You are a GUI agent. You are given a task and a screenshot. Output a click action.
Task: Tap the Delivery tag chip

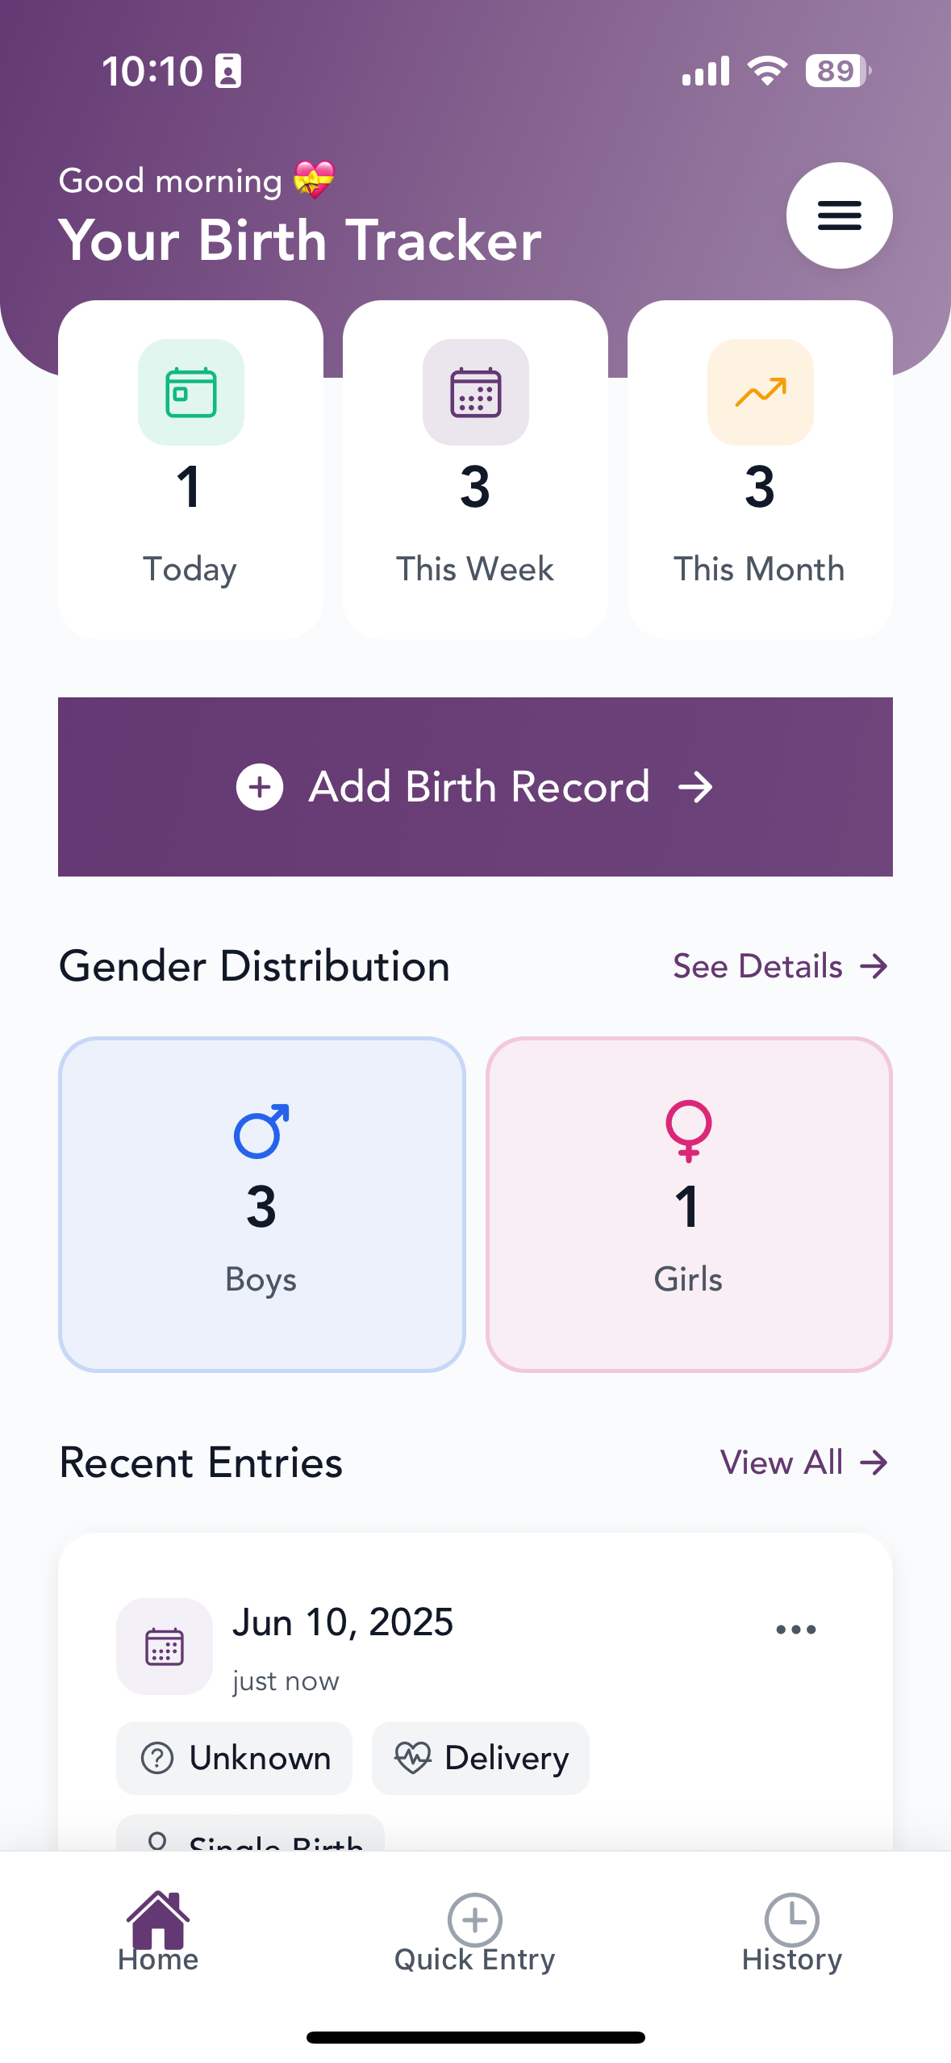click(481, 1758)
